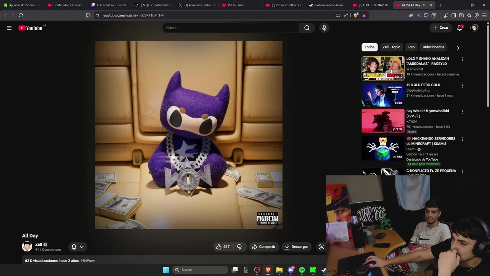Open the HACKEANDO SERVIDORES Minecraft thumbnail
This screenshot has height=276, width=490.
[383, 148]
